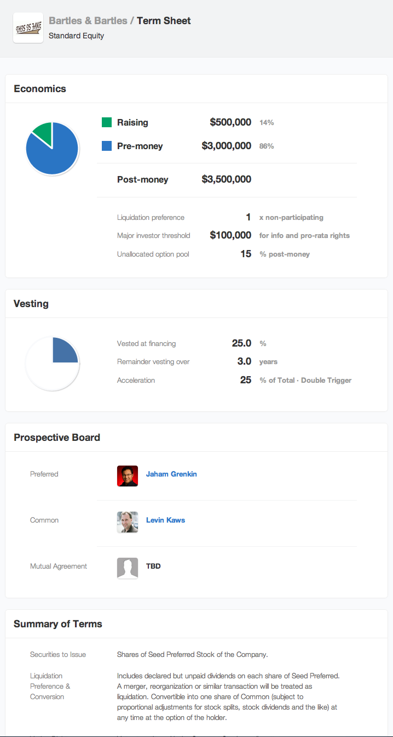Click the 3.0 years vesting value
This screenshot has width=393, height=737.
244,361
